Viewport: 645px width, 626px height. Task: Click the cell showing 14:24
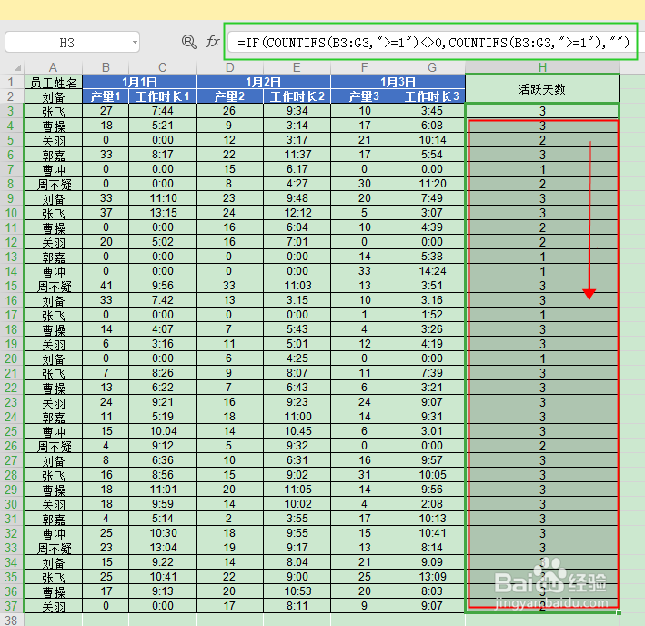click(x=431, y=271)
